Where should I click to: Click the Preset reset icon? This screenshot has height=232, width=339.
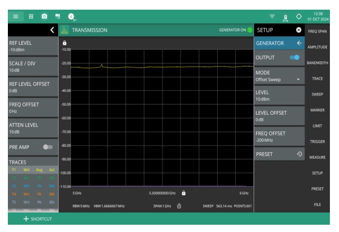tap(300, 154)
